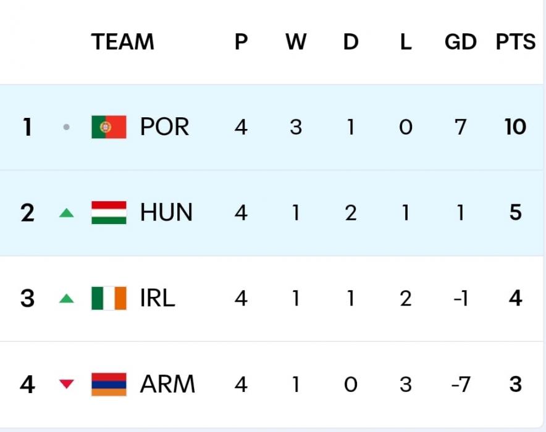Click Portugal's gray no-change dot
The width and height of the screenshot is (546, 432).
point(66,128)
